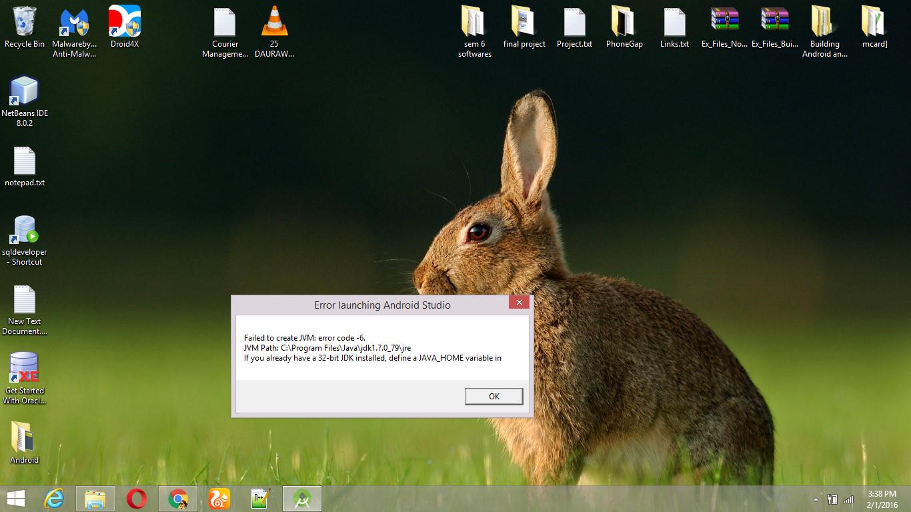The height and width of the screenshot is (512, 911).
Task: Select the Get Started With Oracle shortcut
Action: [25, 379]
